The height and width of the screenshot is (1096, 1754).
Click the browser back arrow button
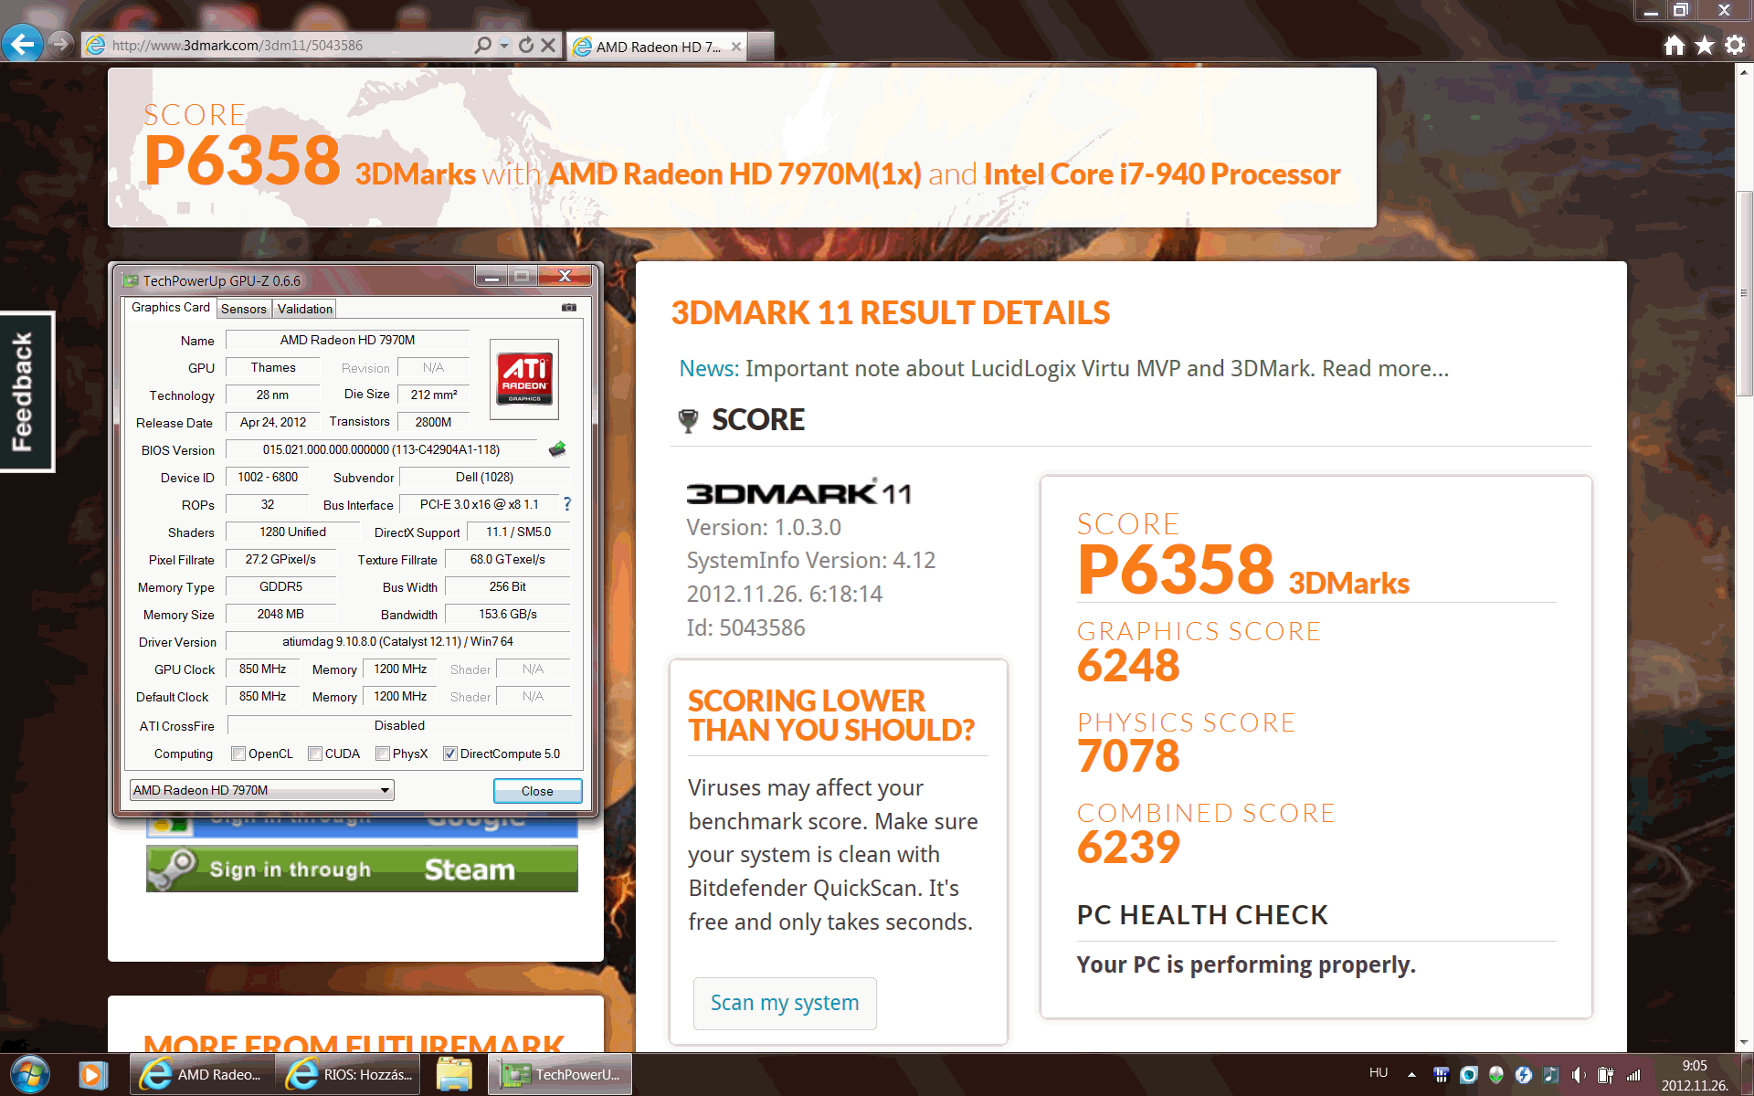[23, 43]
